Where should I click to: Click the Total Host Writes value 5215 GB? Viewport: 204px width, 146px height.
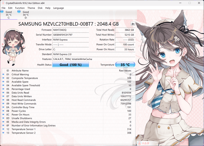coord(125,35)
